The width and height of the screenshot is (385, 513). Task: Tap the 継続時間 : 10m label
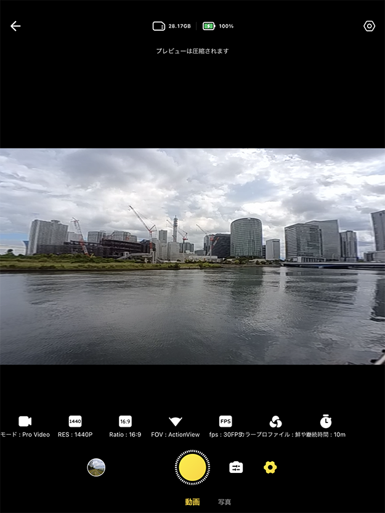click(325, 435)
